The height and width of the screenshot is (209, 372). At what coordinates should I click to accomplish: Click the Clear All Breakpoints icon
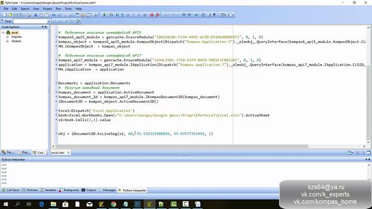click(158, 15)
